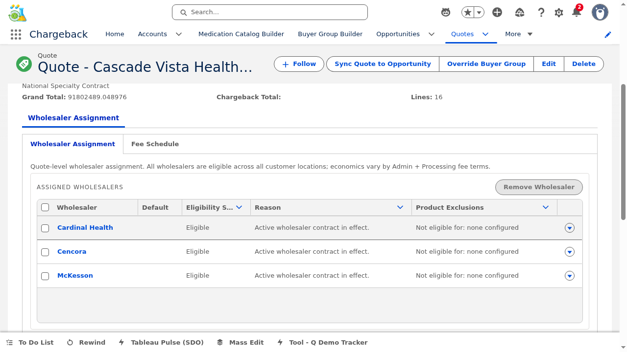Screen dimensions: 627x352
Task: Click the Edit button
Action: 549,64
